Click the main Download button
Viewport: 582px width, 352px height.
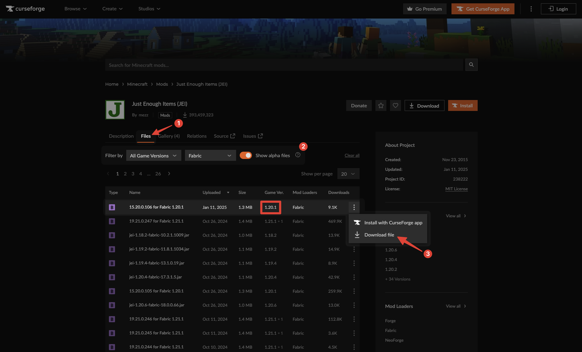(424, 105)
